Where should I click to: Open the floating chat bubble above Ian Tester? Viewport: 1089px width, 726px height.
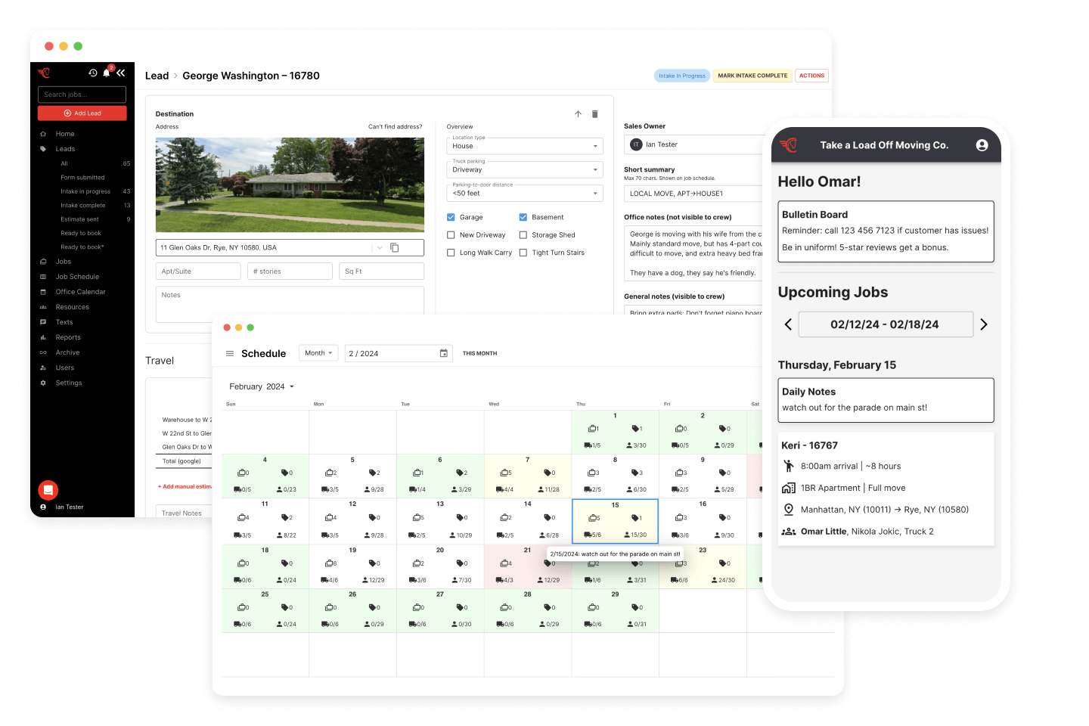(48, 490)
